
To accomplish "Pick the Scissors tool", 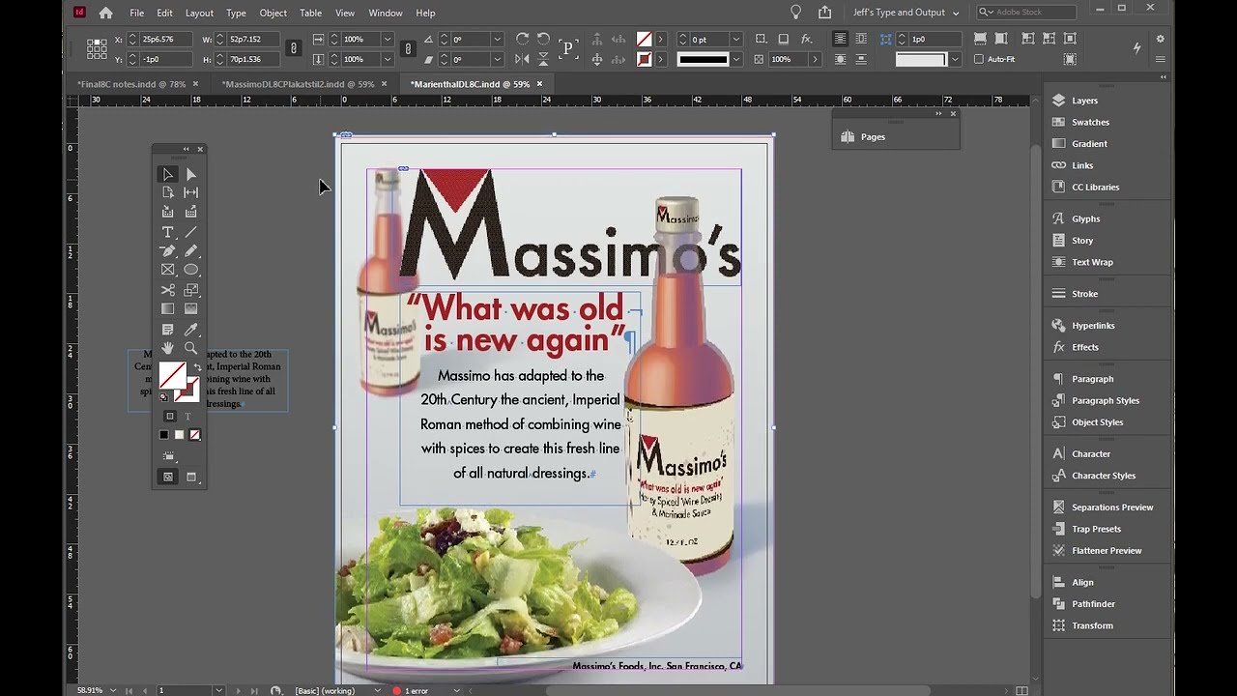I will [x=168, y=290].
